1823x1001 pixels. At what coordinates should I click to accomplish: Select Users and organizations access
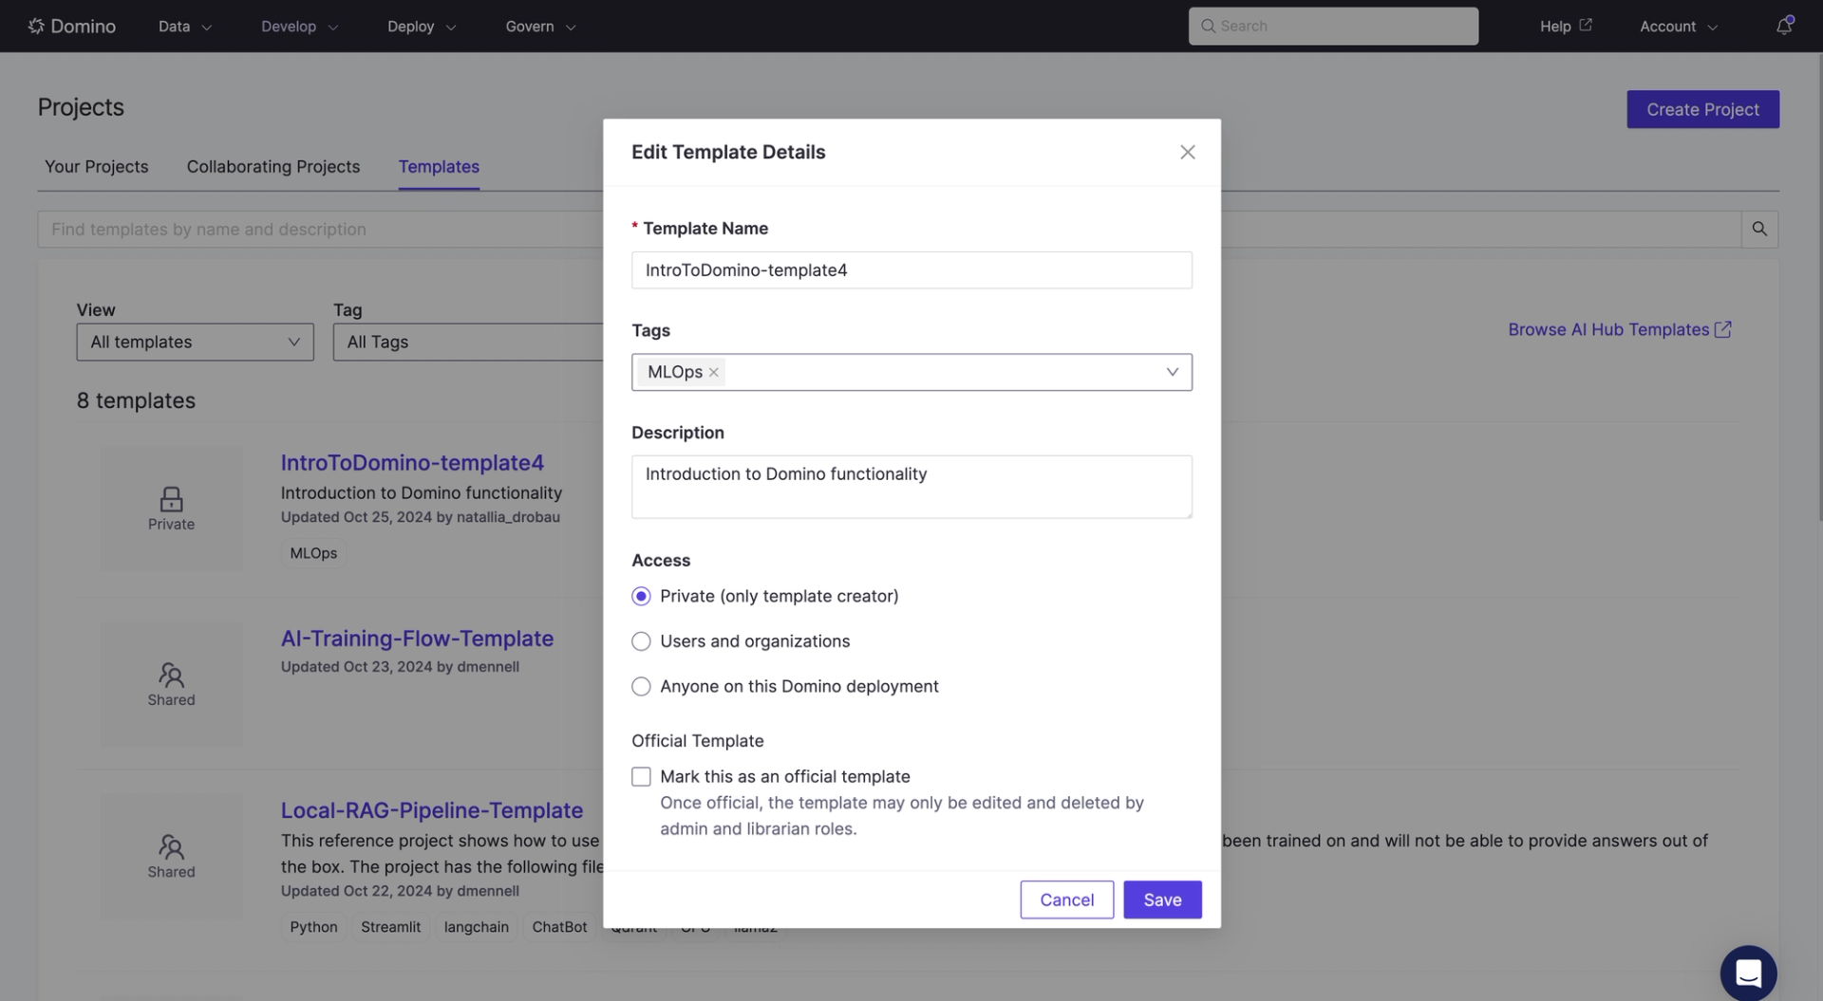pyautogui.click(x=641, y=641)
